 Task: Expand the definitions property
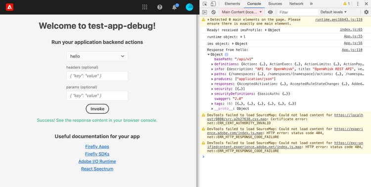pyautogui.click(x=212, y=64)
